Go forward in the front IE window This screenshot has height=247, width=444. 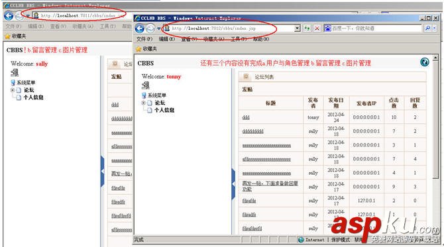click(150, 28)
